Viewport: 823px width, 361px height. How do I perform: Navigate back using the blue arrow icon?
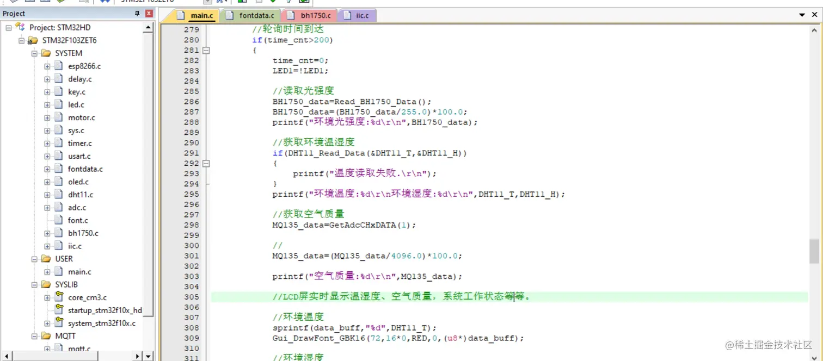[102, 2]
